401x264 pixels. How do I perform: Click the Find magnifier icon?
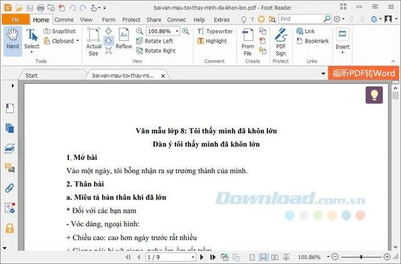(327, 19)
